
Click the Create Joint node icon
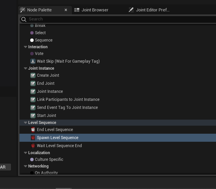click(x=33, y=75)
